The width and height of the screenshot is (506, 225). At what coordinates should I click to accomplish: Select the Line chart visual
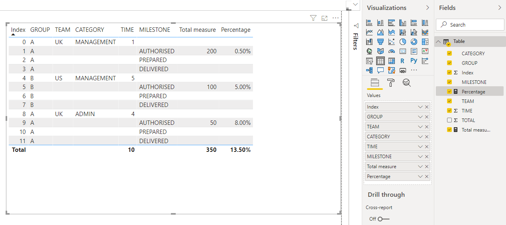[x=369, y=32]
